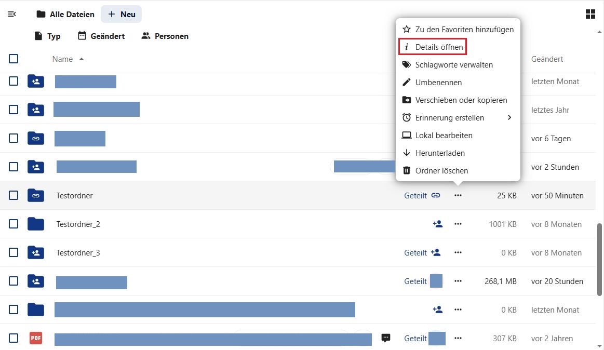Open three-dot menu for Testordner_3
Viewport: 604px width, 350px height.
click(458, 253)
